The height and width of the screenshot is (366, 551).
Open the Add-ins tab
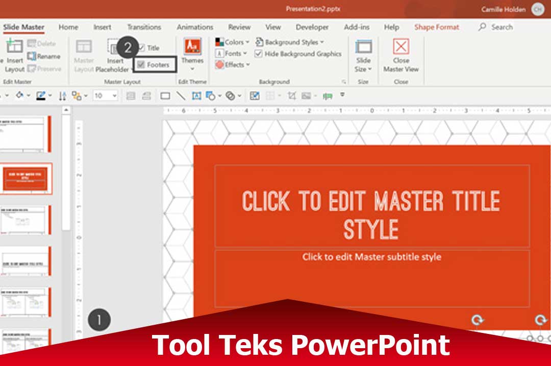pos(357,27)
